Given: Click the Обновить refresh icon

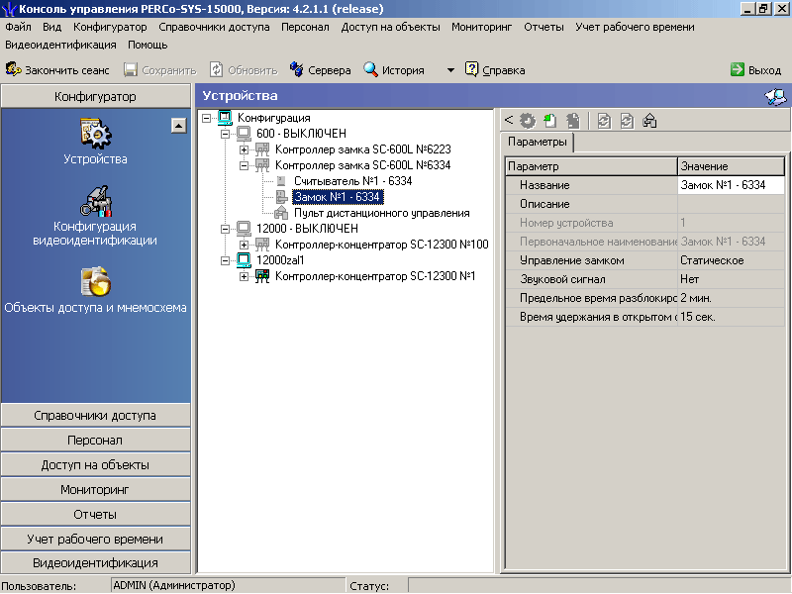Looking at the screenshot, I should (x=216, y=69).
